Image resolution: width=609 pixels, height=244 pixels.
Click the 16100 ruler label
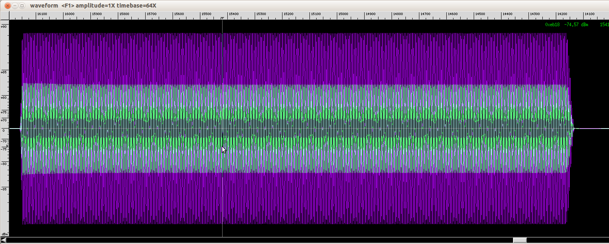[42, 14]
